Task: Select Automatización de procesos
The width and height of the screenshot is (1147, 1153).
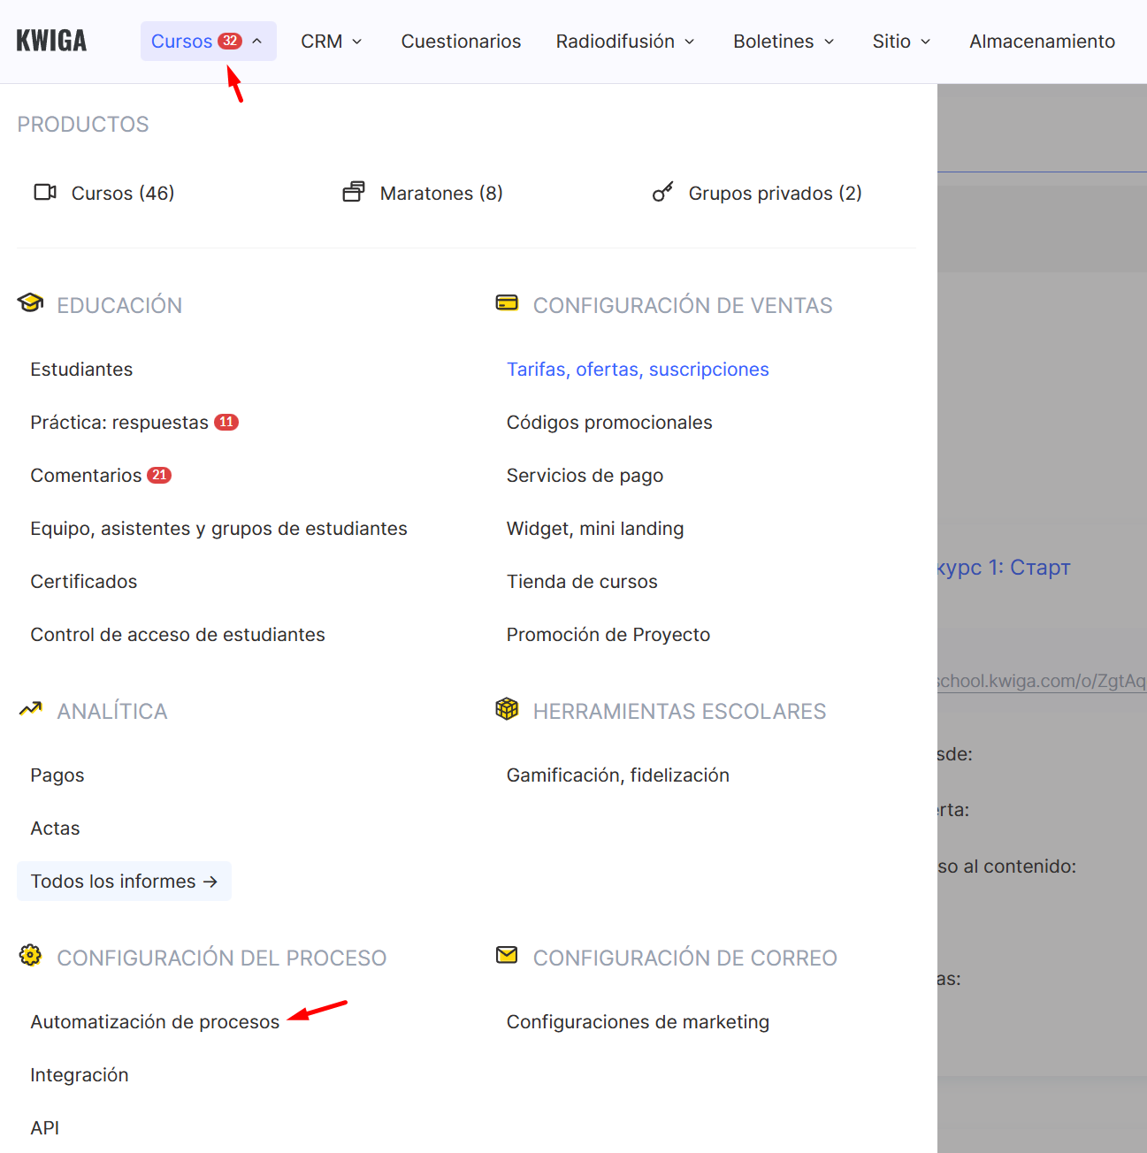Action: [155, 1022]
